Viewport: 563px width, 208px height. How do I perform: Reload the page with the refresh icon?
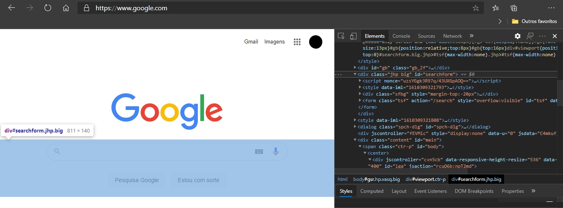click(48, 8)
